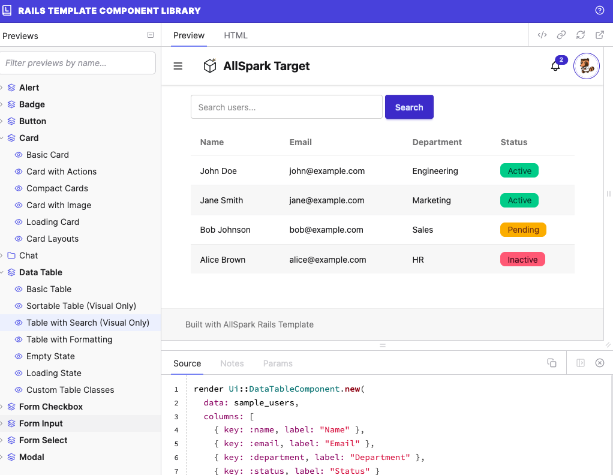The height and width of the screenshot is (475, 613).
Task: Open preview in a new window
Action: point(599,35)
